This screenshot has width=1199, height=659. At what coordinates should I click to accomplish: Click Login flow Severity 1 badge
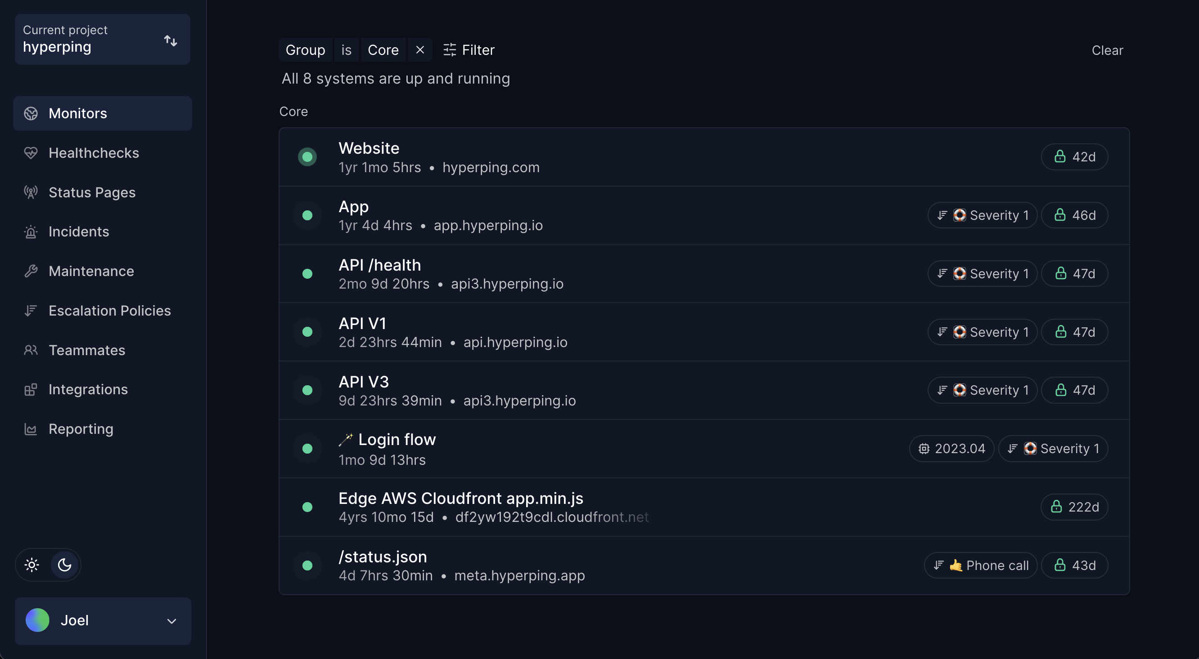[x=1053, y=449]
